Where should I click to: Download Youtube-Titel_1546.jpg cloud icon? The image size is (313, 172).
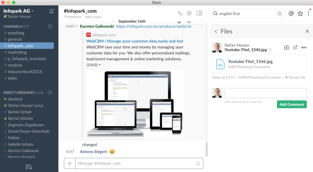tap(287, 47)
